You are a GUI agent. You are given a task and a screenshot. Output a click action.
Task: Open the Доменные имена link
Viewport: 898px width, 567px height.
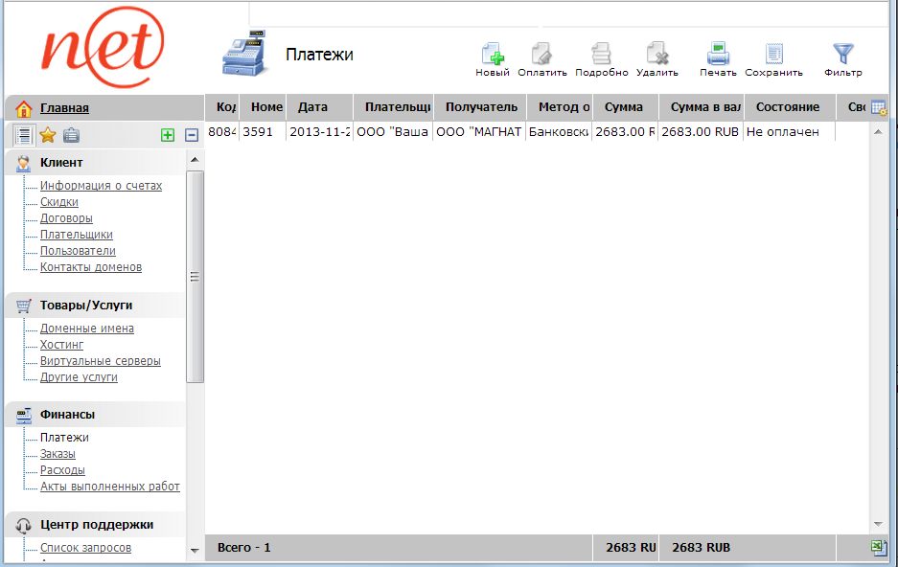click(x=86, y=329)
